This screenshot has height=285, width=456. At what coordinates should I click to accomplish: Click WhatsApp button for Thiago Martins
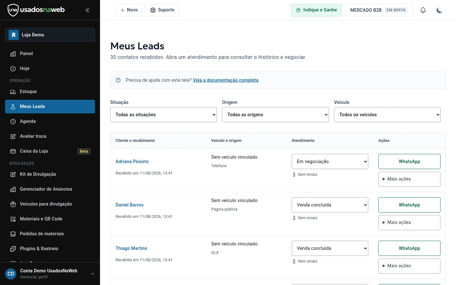coord(409,248)
